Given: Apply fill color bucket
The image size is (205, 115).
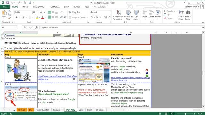Looking at the screenshot, I should (x=37, y=17).
